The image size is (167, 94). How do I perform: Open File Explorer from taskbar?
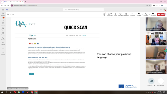[19, 92]
